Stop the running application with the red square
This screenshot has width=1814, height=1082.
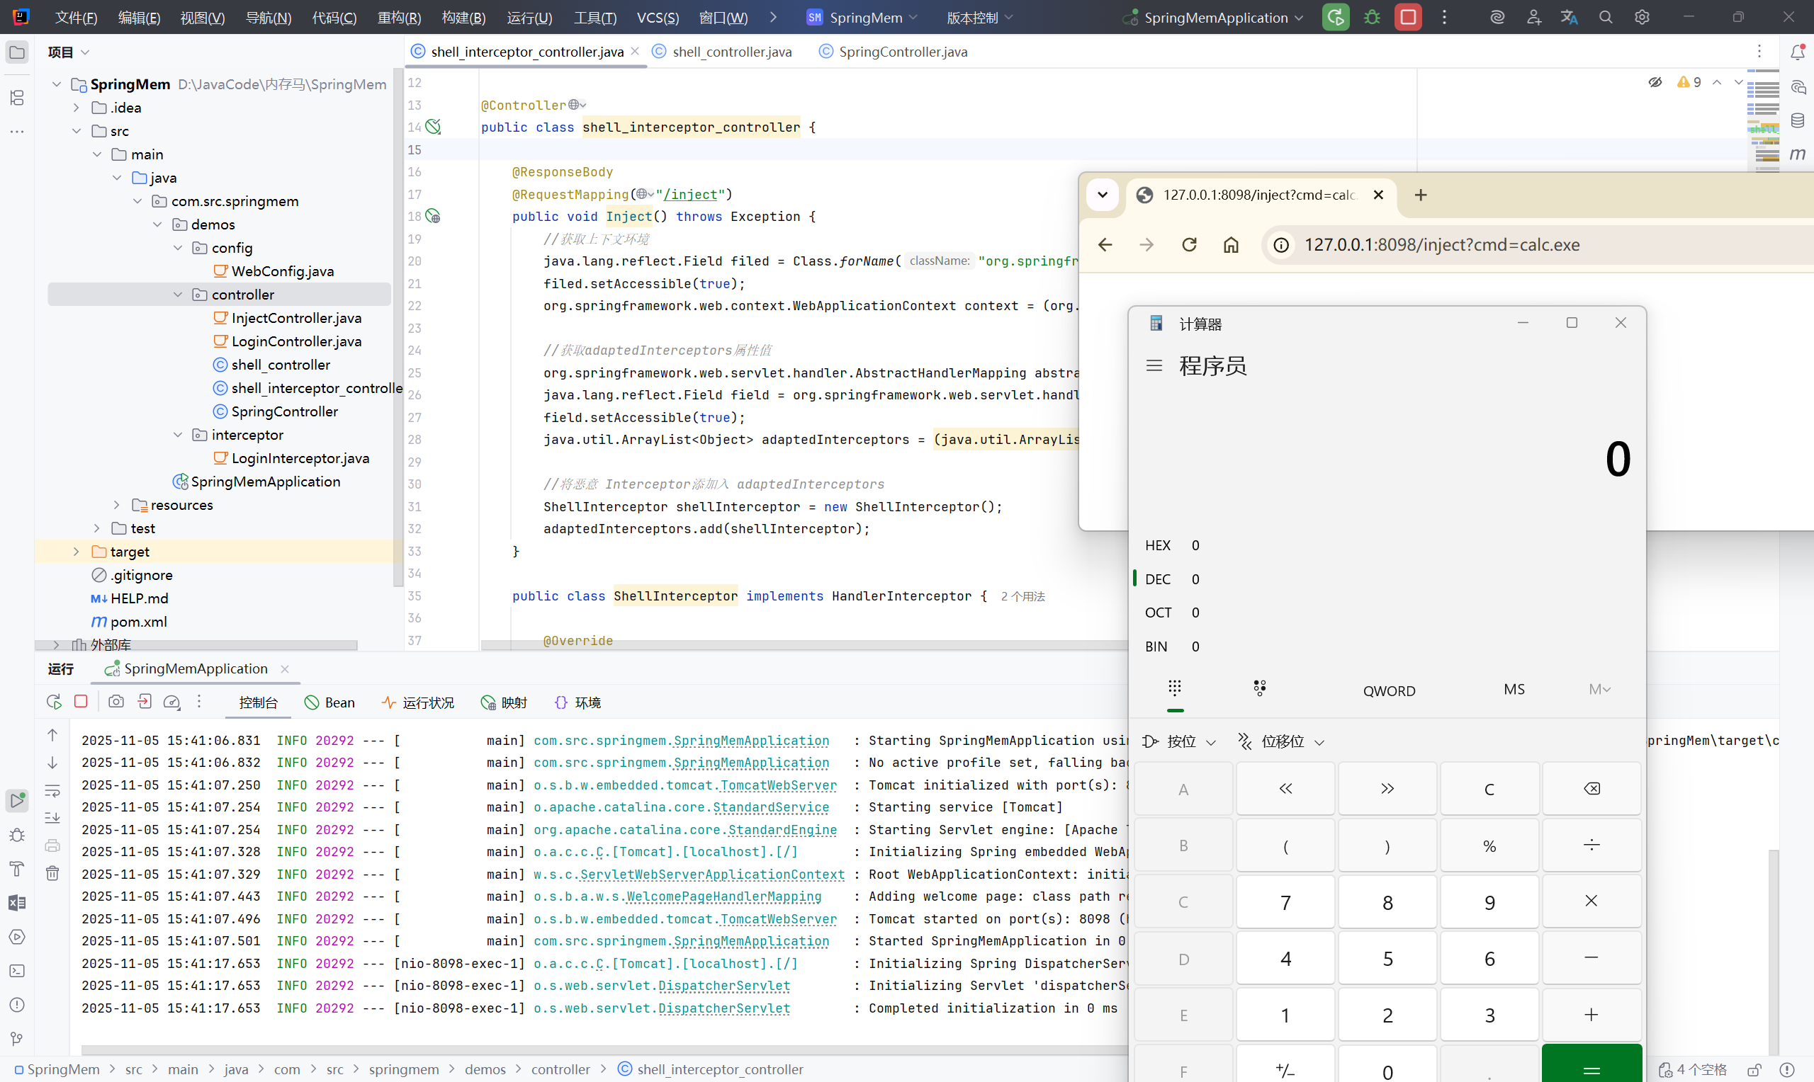pyautogui.click(x=1408, y=18)
